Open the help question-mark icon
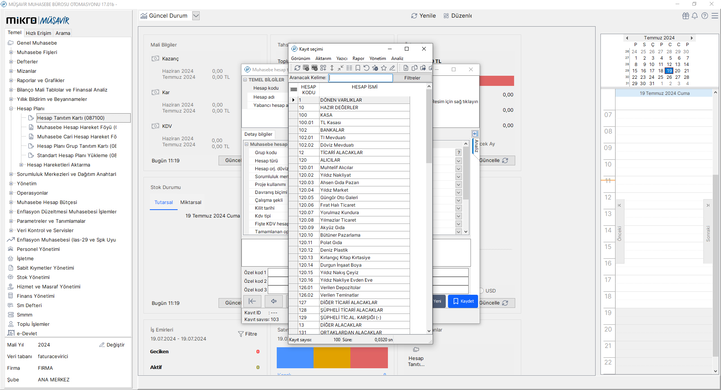The height and width of the screenshot is (390, 721). tap(705, 16)
